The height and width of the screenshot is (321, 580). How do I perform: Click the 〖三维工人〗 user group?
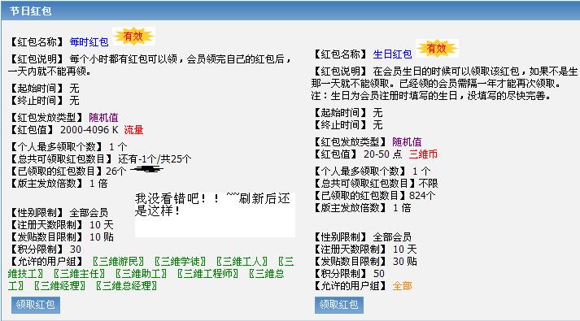tap(242, 262)
